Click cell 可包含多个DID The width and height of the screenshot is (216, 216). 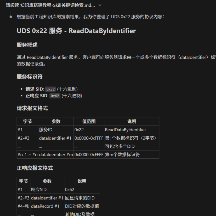click(132, 146)
